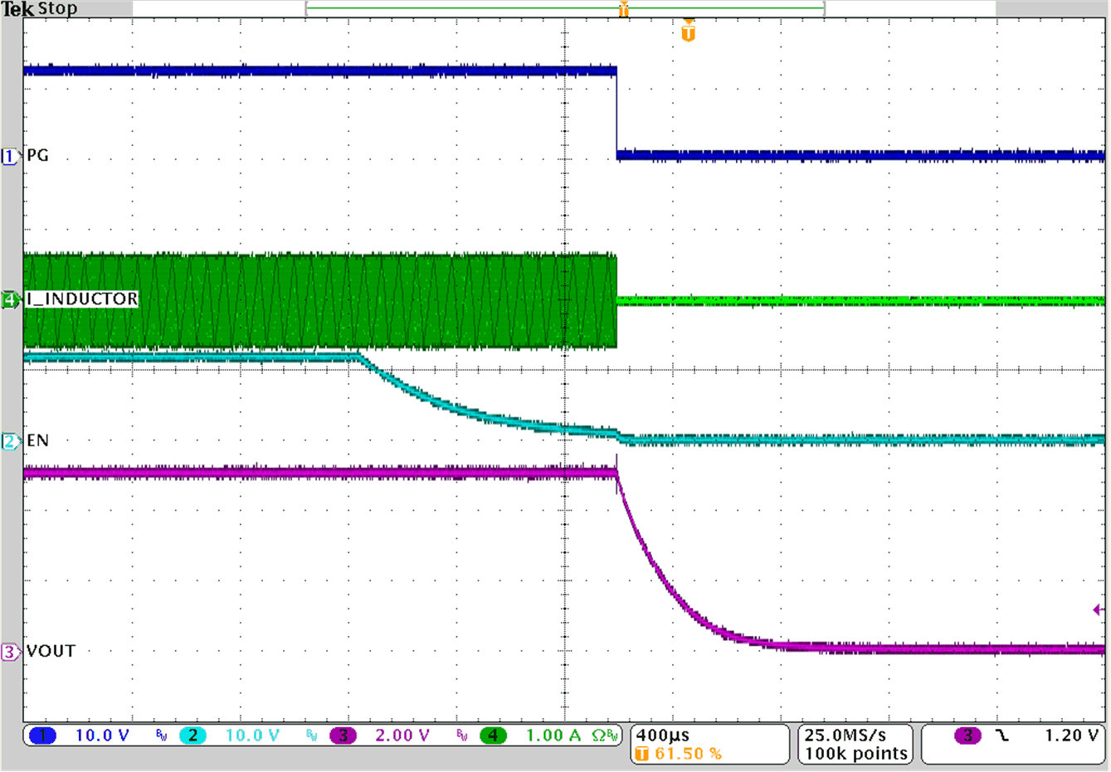The width and height of the screenshot is (1111, 772).
Task: Click the Tek logo in the corner
Action: tap(18, 8)
